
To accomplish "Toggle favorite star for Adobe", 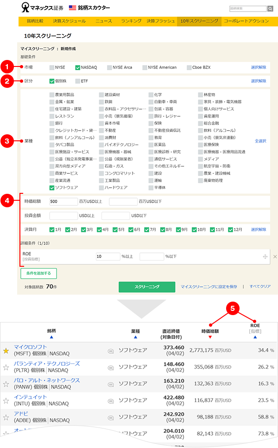I will (x=6, y=417).
